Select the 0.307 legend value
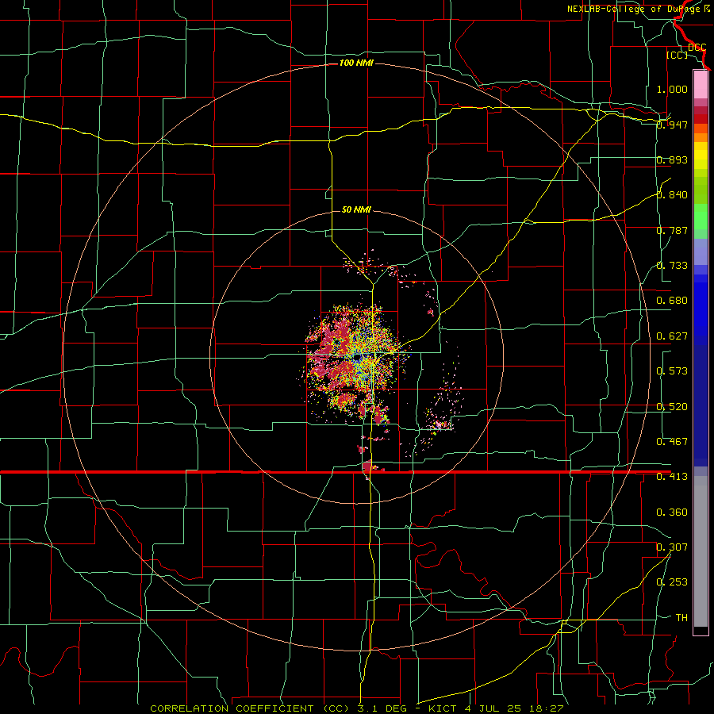 [x=672, y=547]
